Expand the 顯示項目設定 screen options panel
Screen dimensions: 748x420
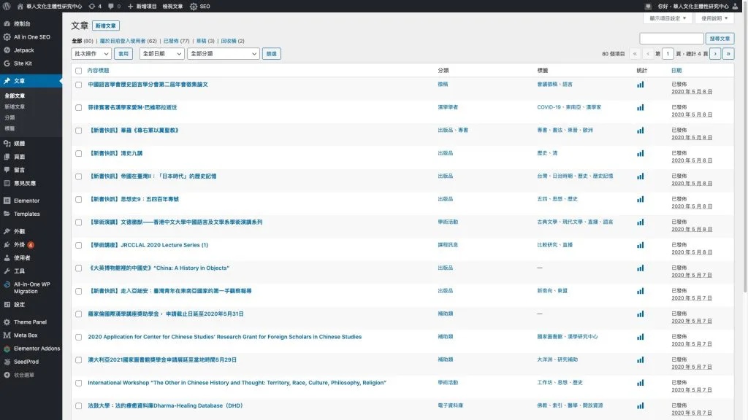tap(667, 18)
